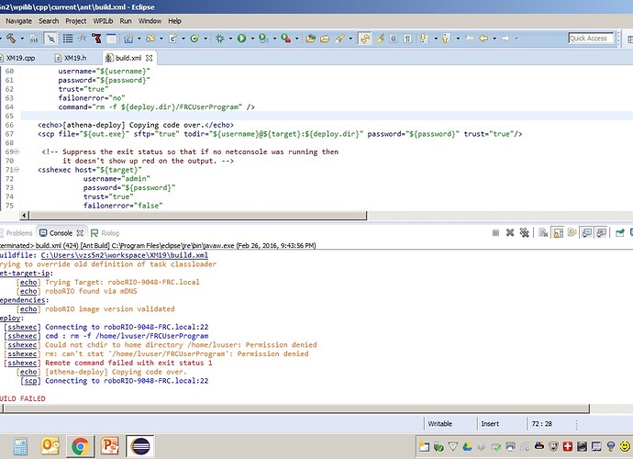Toggle Scroll Lock in Console toolbar

[x=558, y=233]
